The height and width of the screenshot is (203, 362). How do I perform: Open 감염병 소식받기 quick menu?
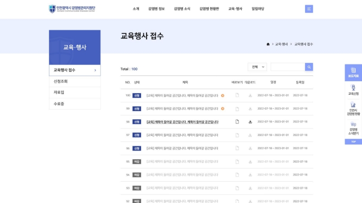coord(353,128)
